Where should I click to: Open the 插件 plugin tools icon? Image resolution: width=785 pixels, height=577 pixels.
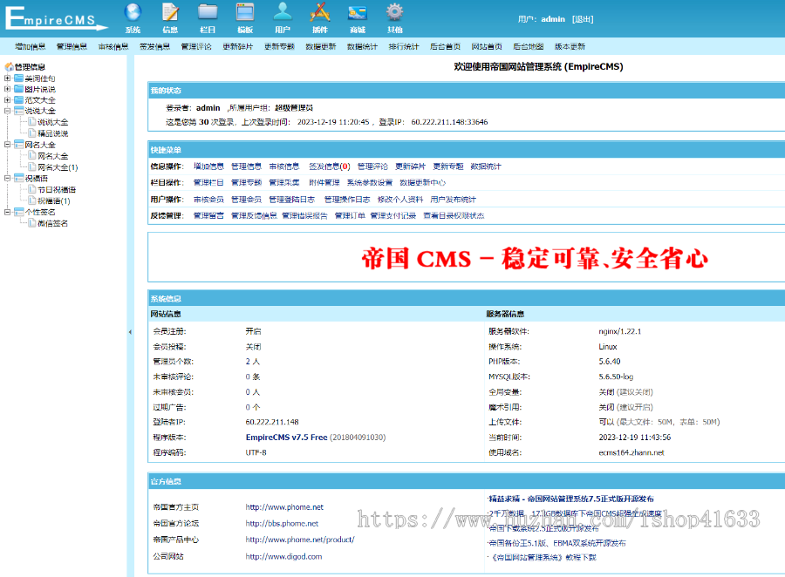click(320, 12)
